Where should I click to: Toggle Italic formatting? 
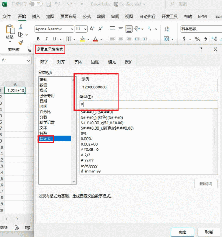coord(47,39)
